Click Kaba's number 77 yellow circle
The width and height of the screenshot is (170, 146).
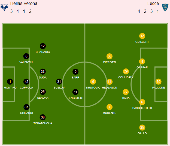tap(126, 92)
